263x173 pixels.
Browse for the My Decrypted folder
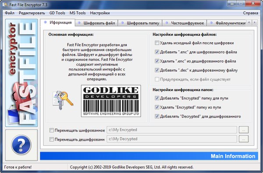pyautogui.click(x=244, y=139)
